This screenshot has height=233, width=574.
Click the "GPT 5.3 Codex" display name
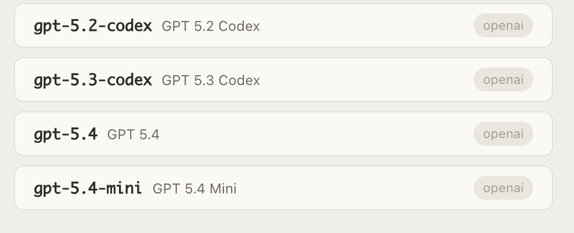(x=211, y=80)
